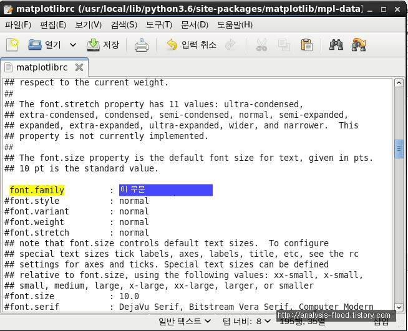The image size is (408, 331).
Task: Open the 파일(F) menu
Action: (x=18, y=25)
